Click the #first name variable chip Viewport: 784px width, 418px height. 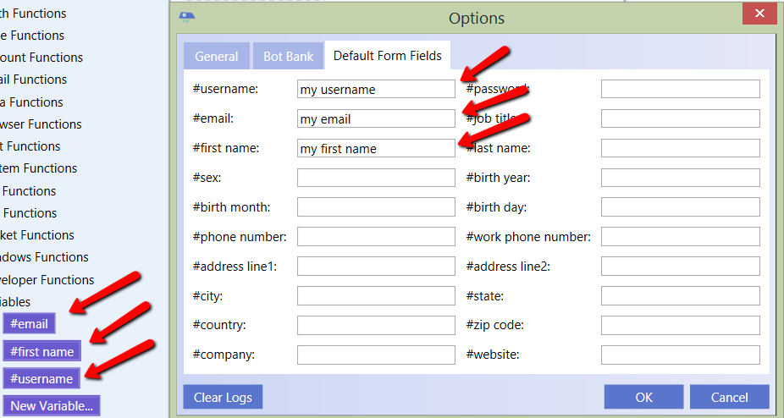tap(42, 351)
